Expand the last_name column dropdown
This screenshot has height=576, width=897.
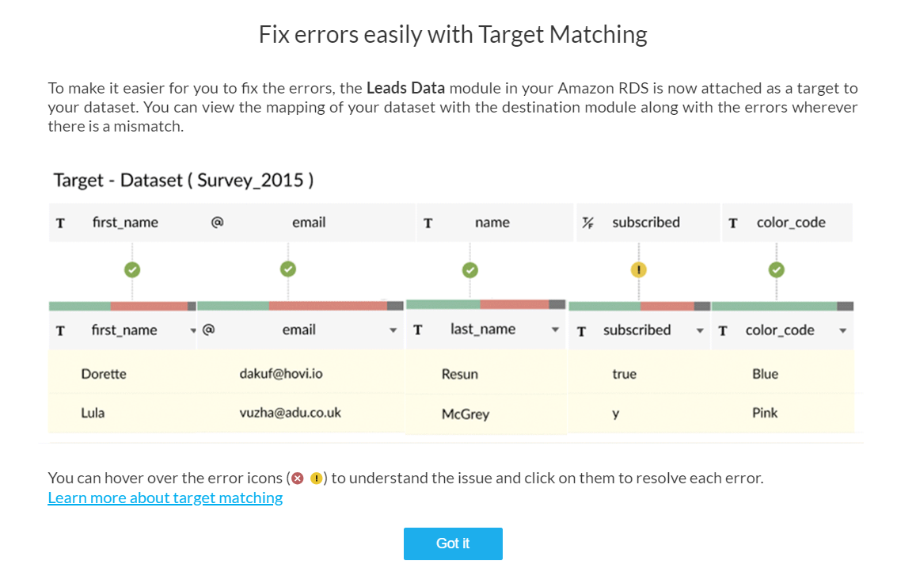555,330
